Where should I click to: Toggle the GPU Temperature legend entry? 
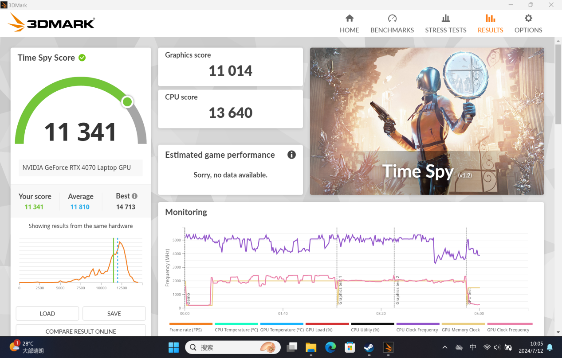coord(282,327)
